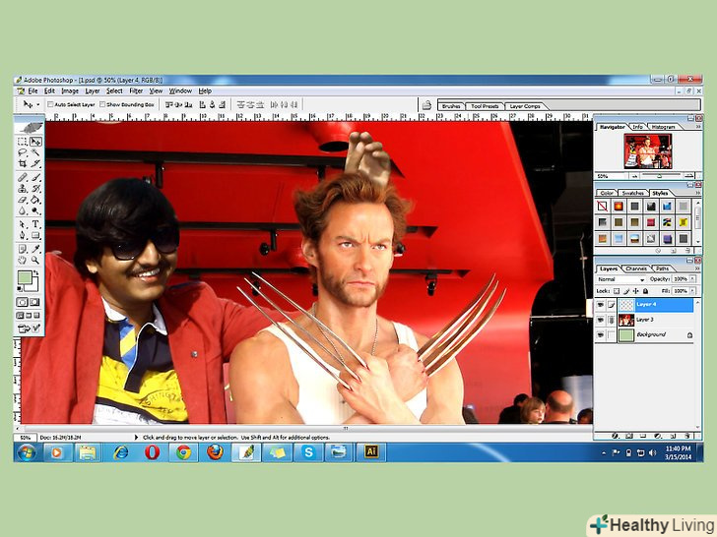The width and height of the screenshot is (717, 537).
Task: Select the Dodge tool
Action: 35,210
